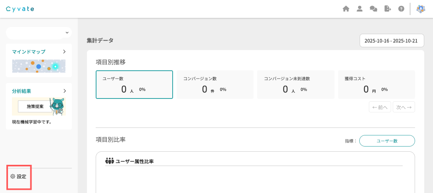Viewport: 433px width, 193px height.
Task: Expand the 分析結果 section arrow
Action: pos(64,91)
